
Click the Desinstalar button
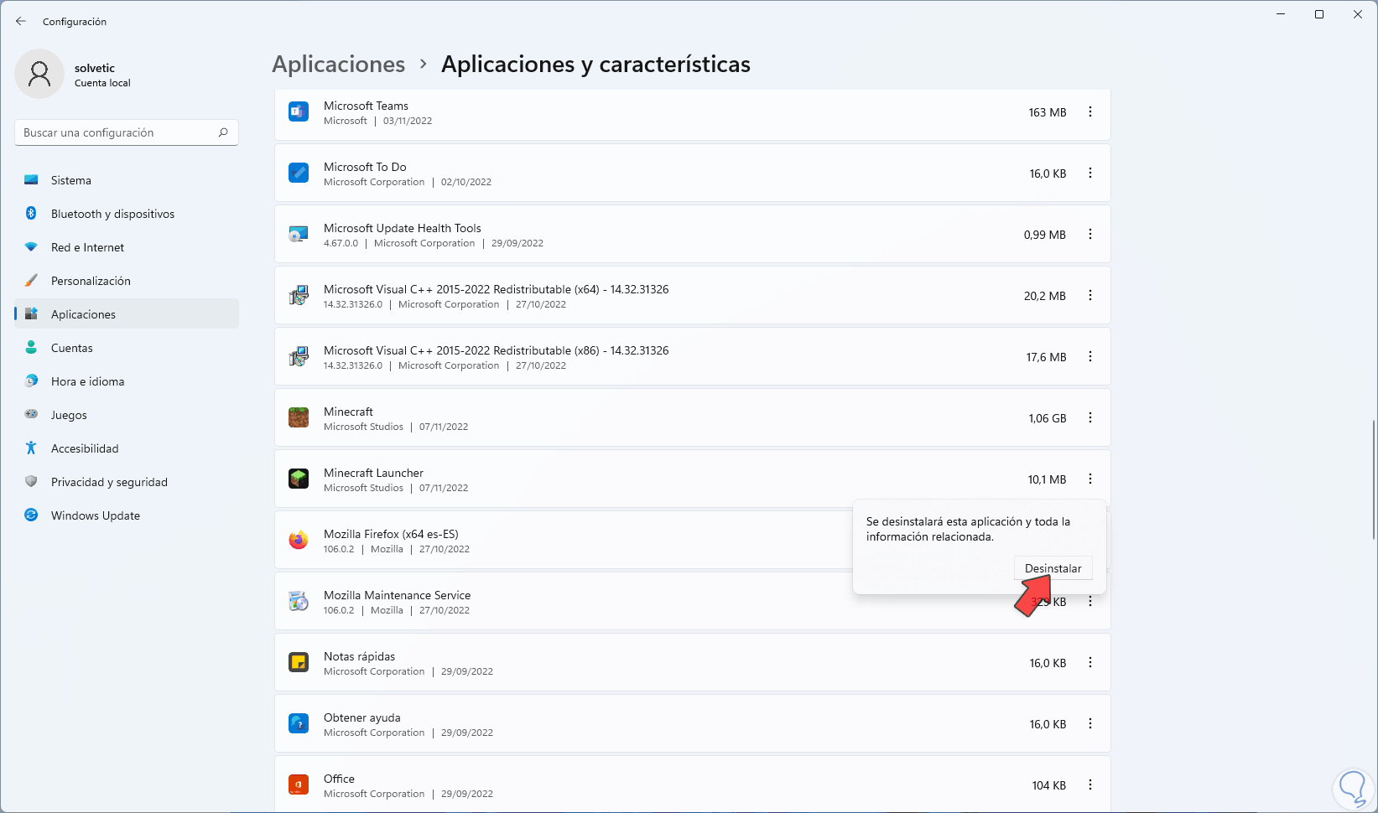click(x=1053, y=567)
